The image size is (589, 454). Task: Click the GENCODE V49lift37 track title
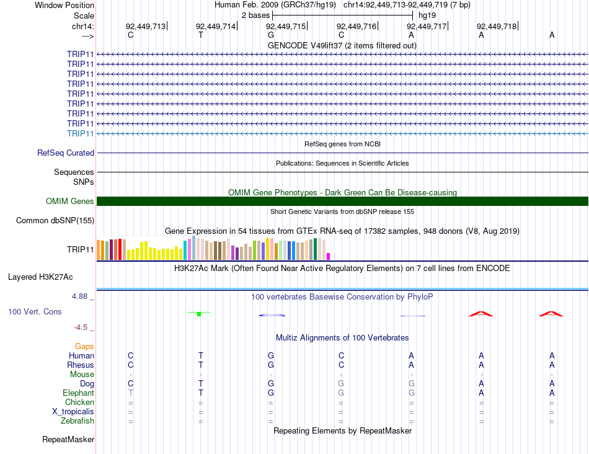342,45
